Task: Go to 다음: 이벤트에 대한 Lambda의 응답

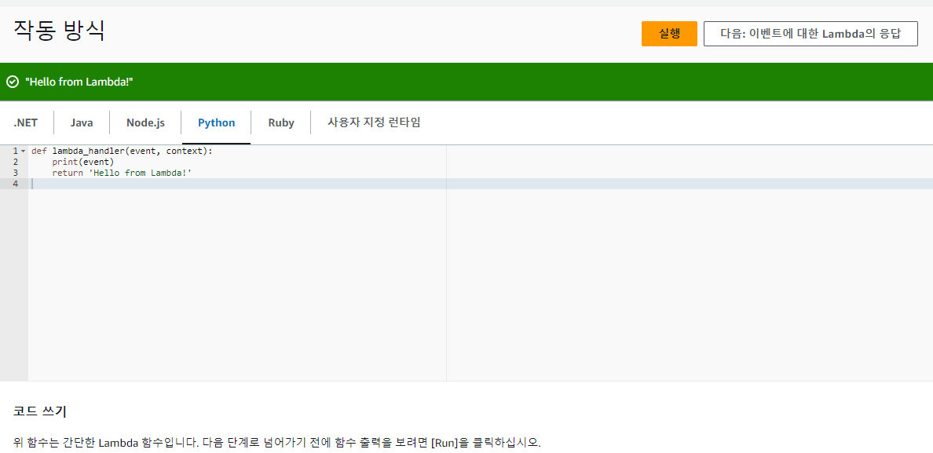Action: [x=810, y=34]
